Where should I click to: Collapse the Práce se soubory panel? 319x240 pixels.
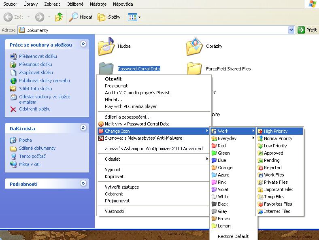[83, 45]
